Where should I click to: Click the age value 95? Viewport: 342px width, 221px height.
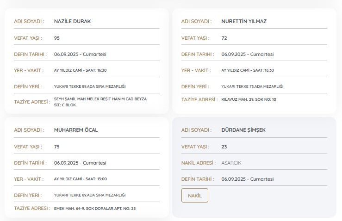pos(57,38)
